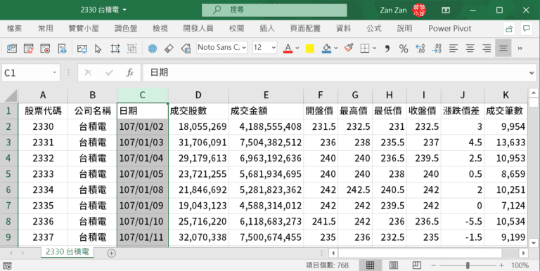Apply comma style number format
This screenshot has width=540, height=271.
pos(387,48)
